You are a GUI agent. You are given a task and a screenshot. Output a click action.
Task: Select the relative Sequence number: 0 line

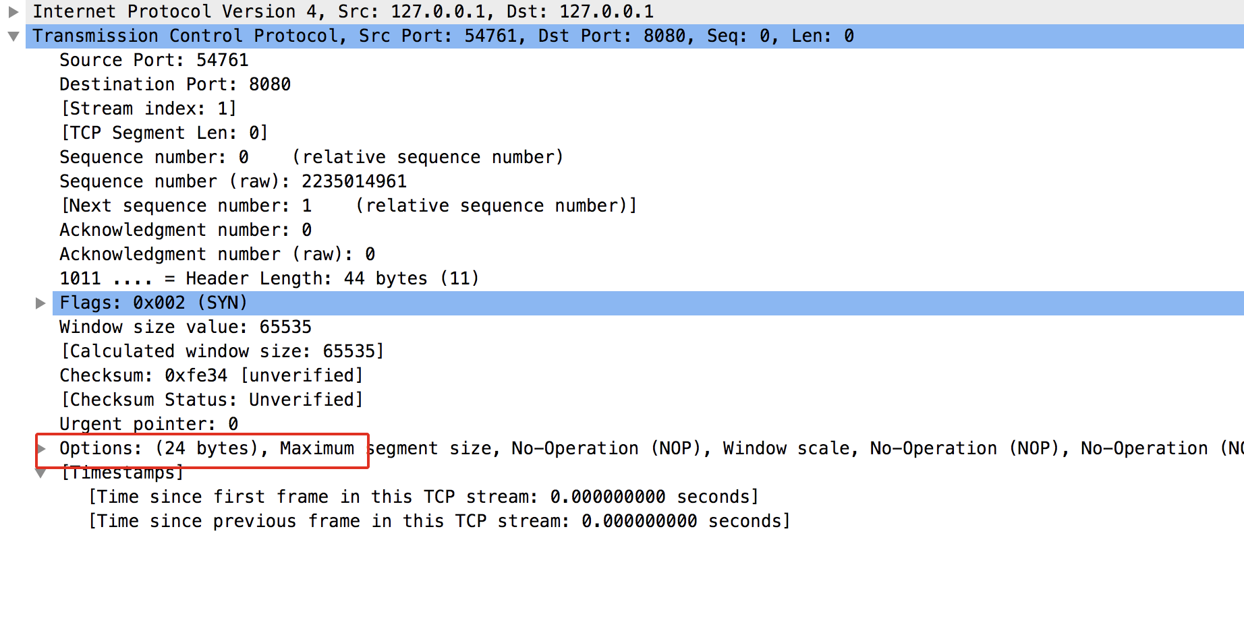(x=311, y=157)
